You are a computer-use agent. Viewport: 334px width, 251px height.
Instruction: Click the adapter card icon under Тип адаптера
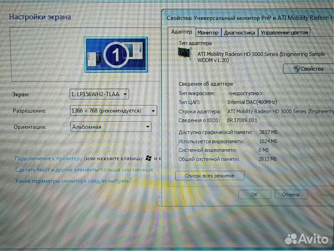(x=185, y=54)
